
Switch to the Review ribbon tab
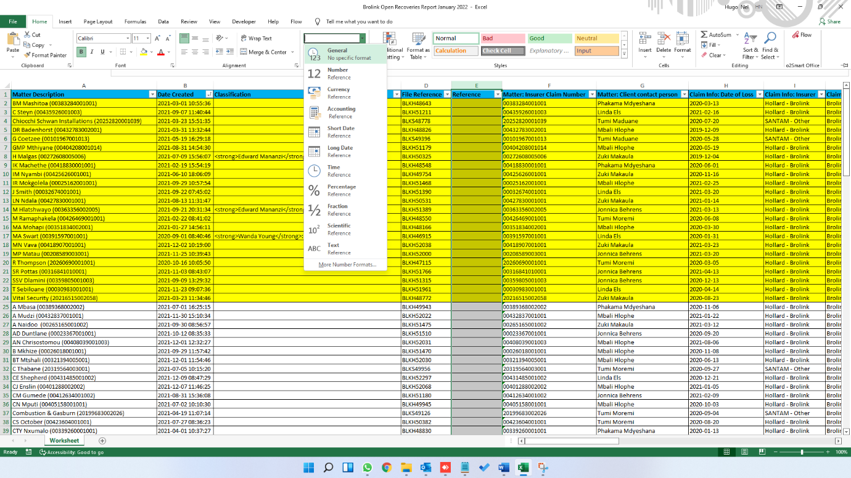189,22
